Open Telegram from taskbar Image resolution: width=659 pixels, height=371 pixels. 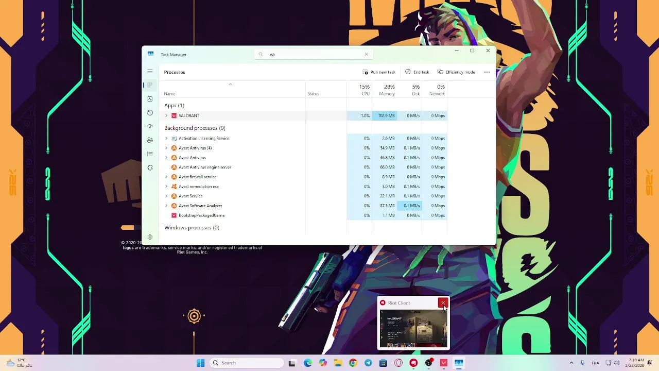tap(368, 363)
